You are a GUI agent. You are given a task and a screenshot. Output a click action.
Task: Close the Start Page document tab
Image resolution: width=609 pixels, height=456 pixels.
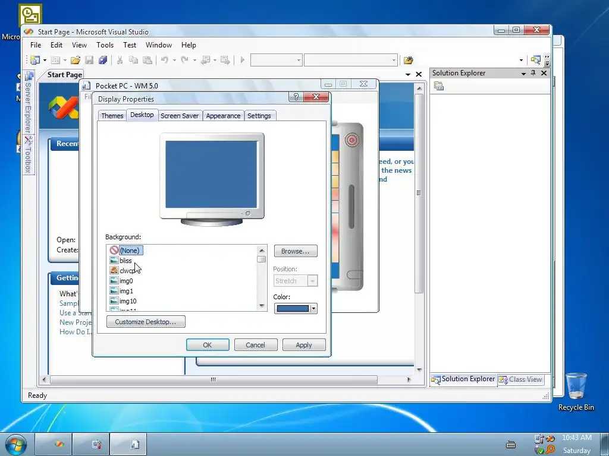[419, 74]
